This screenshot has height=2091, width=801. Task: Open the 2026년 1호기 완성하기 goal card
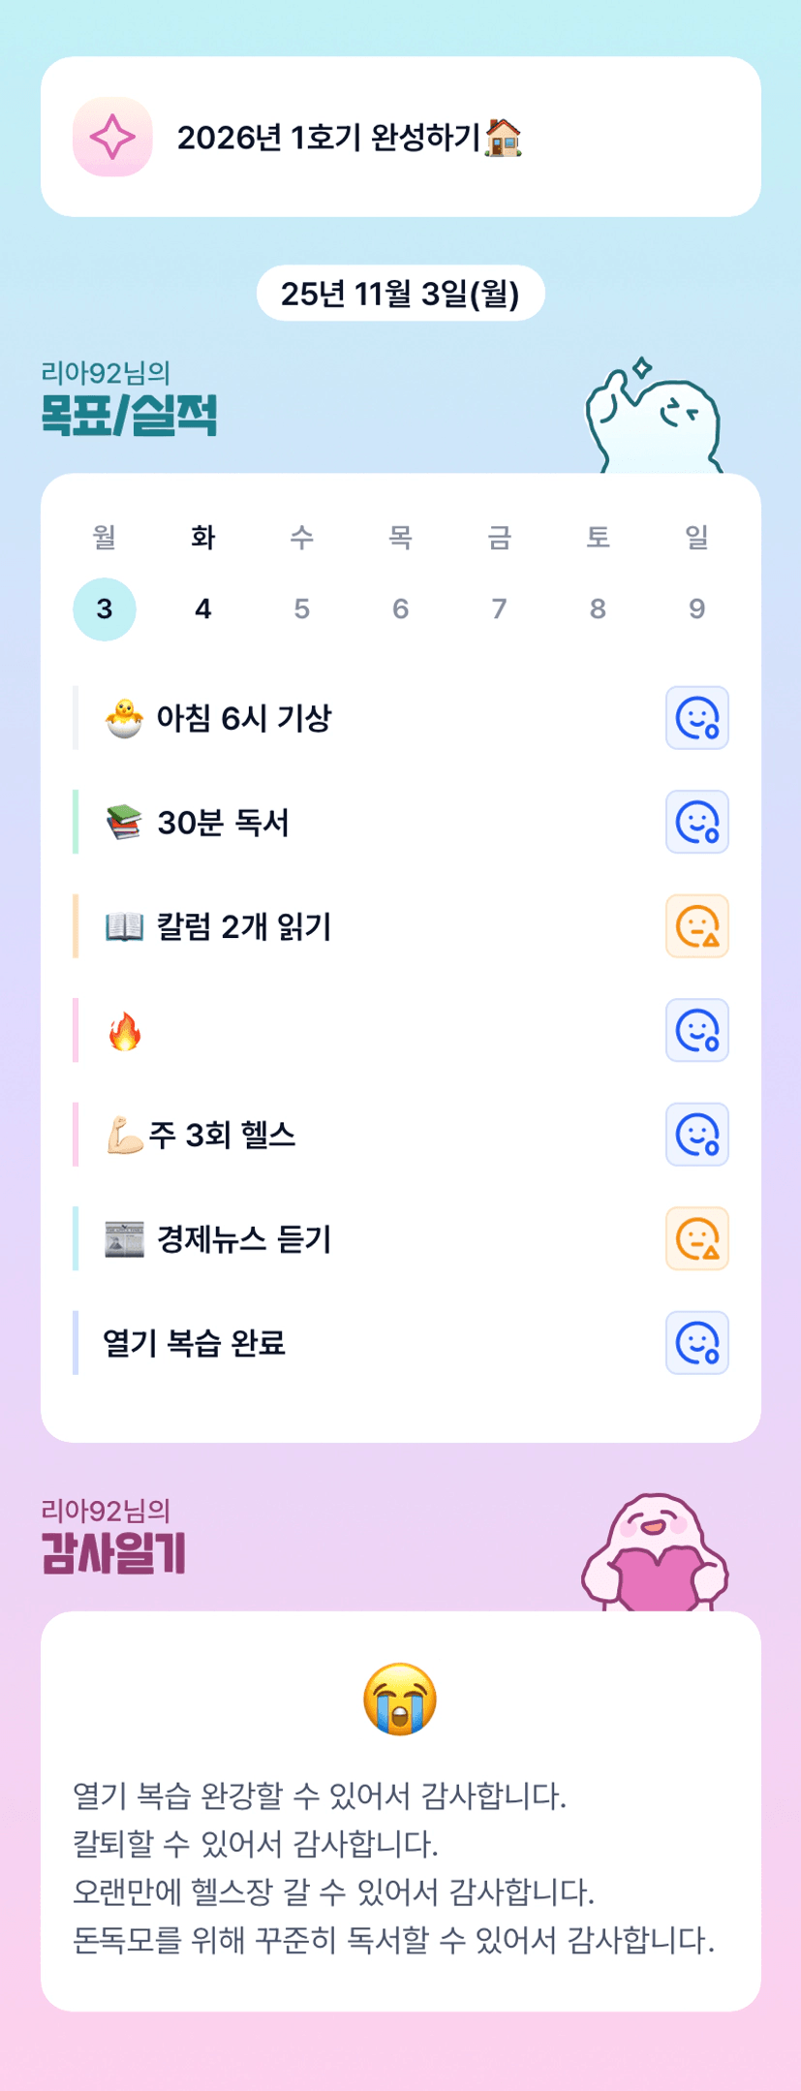pyautogui.click(x=400, y=138)
